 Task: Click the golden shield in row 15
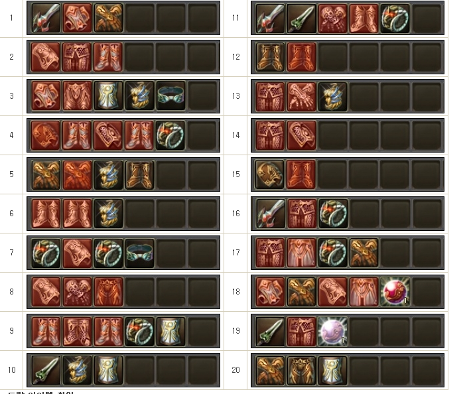click(270, 174)
